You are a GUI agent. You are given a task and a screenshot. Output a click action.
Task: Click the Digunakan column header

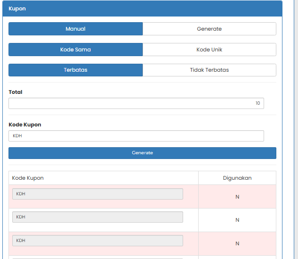pos(237,178)
